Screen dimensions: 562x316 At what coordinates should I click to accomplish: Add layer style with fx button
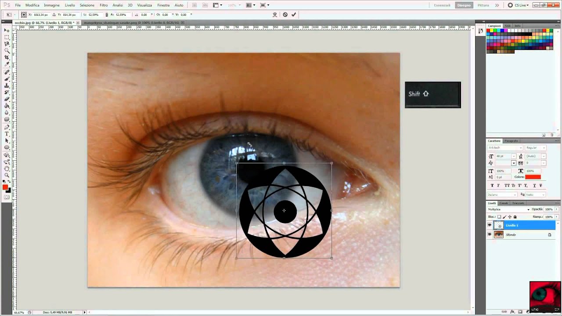pyautogui.click(x=512, y=311)
